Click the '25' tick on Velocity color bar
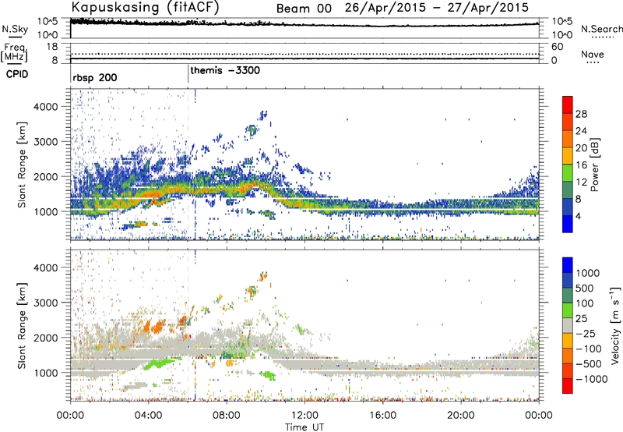The image size is (623, 432). tap(581, 319)
